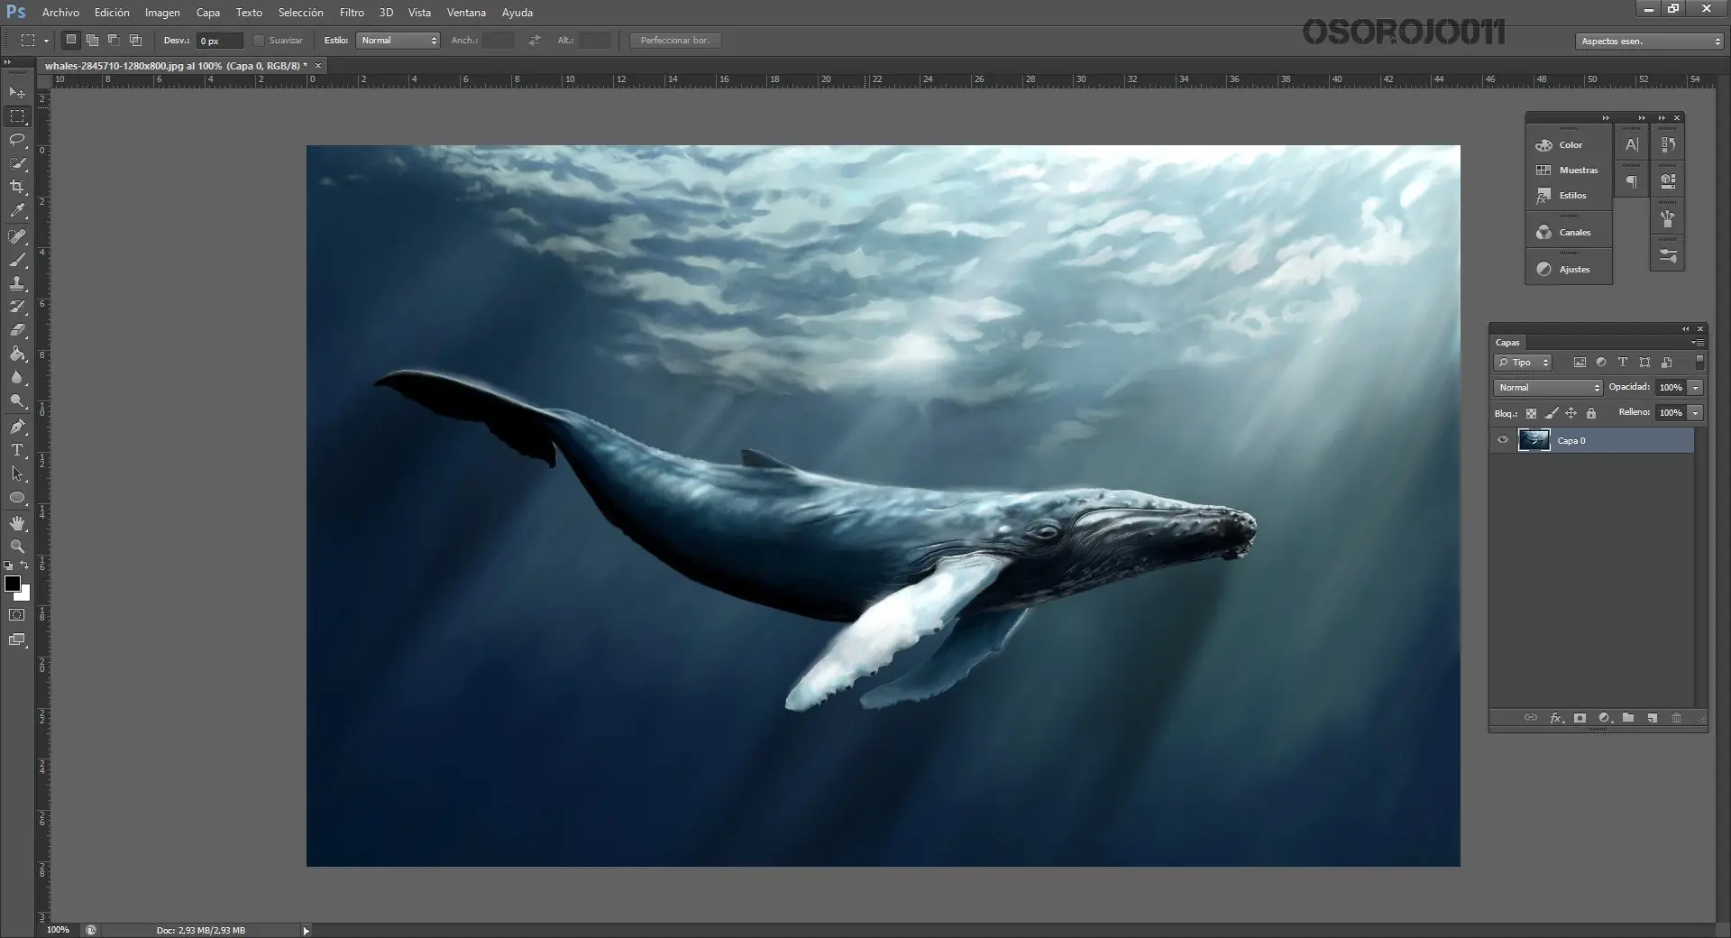The width and height of the screenshot is (1731, 938).
Task: Select the Quick Selection tool
Action: (17, 163)
